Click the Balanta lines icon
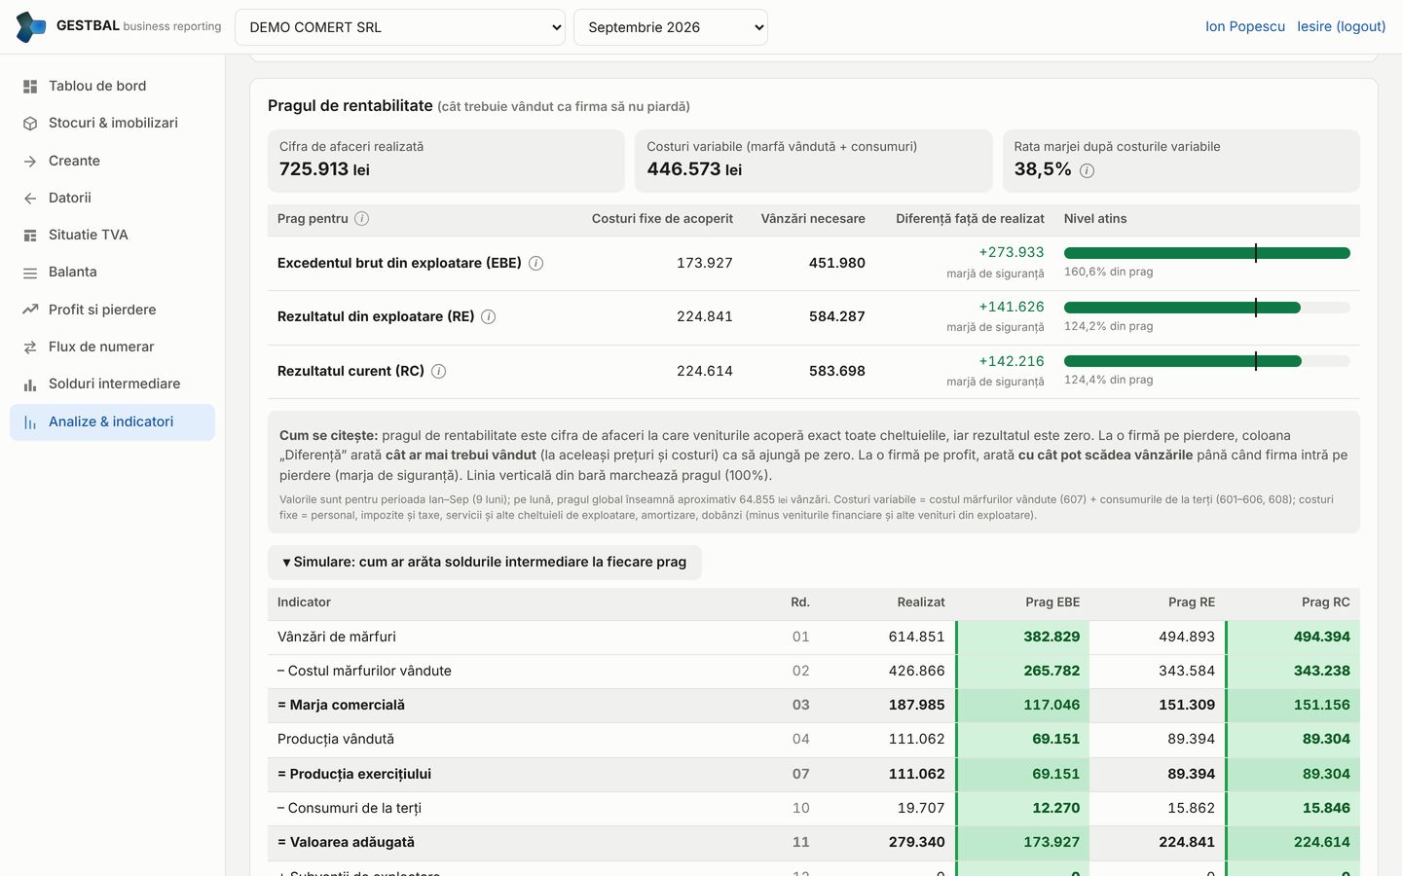The image size is (1402, 876). pos(30,273)
